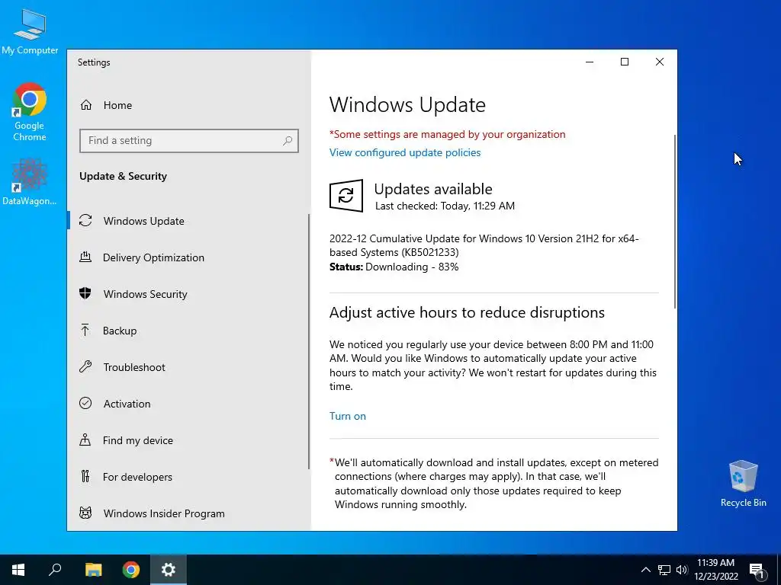Click the magnifier icon in Find a setting box
Viewport: 781px width, 585px height.
[x=288, y=141]
